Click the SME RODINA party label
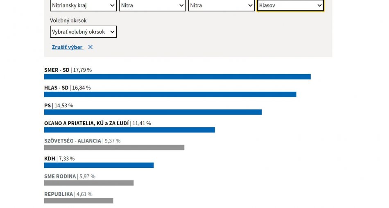389x208 pixels. (x=60, y=176)
